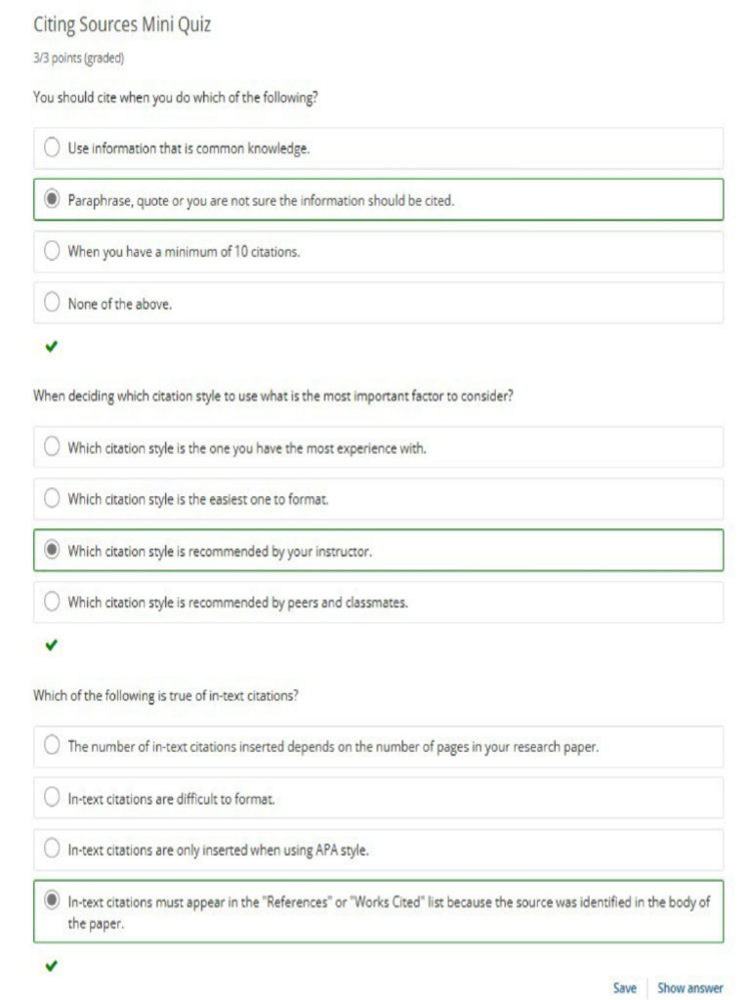Pick "When you have a minimum of 10 citations"

click(53, 252)
